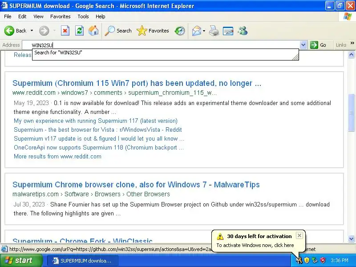Click the green Go button

pos(318,45)
